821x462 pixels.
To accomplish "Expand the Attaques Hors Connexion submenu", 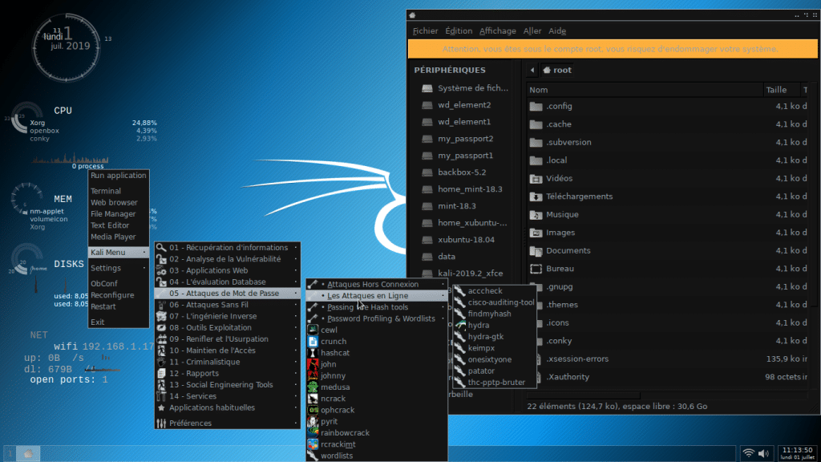I will click(373, 285).
